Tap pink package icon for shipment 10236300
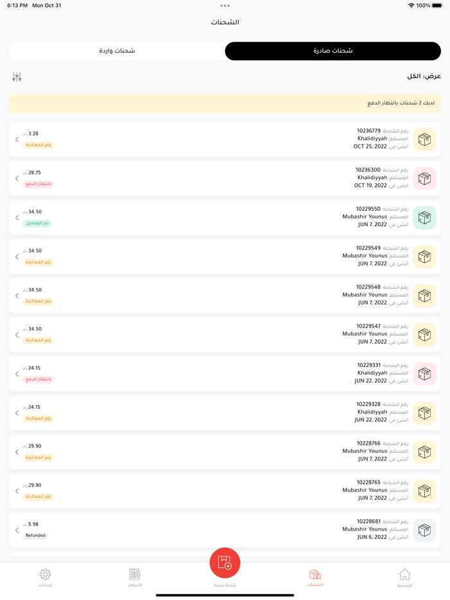 [x=424, y=179]
